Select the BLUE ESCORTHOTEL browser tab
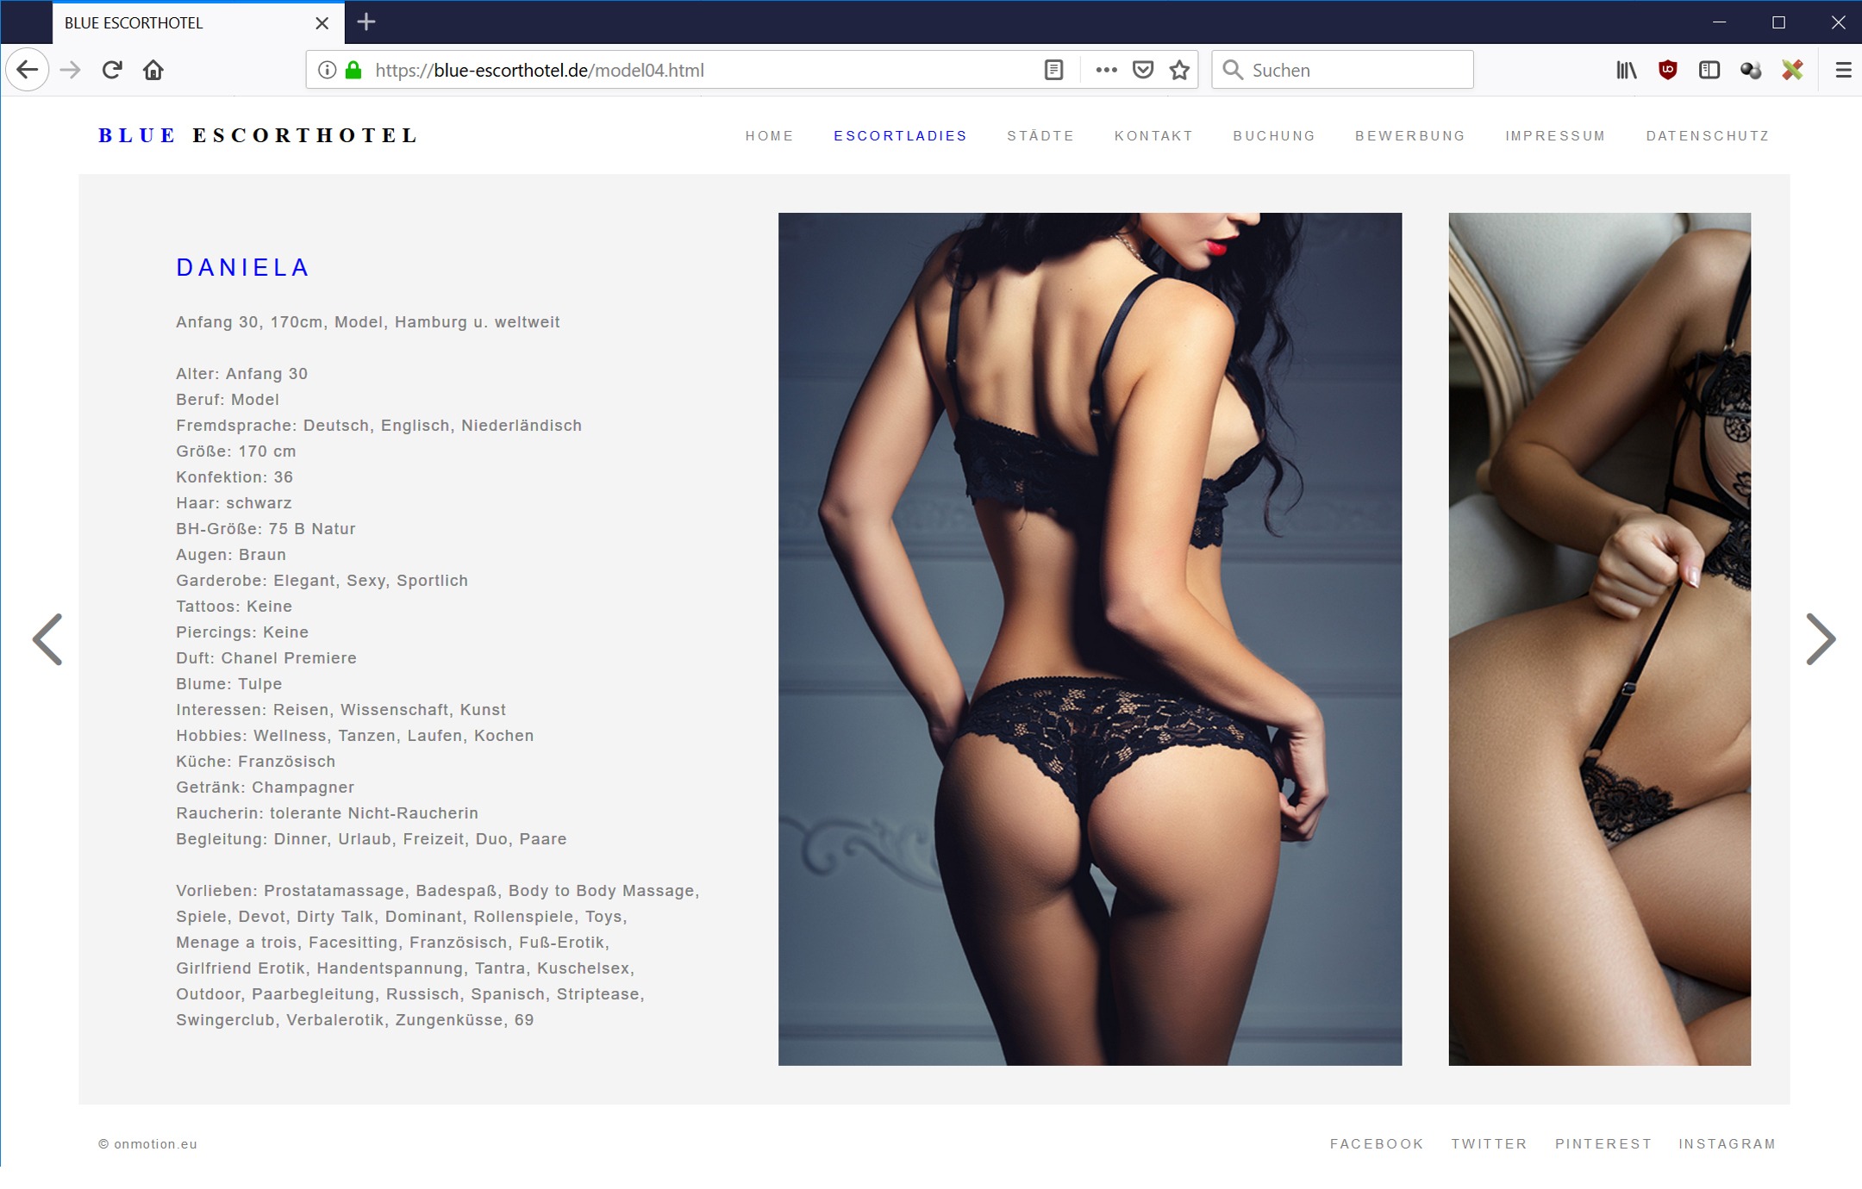This screenshot has height=1189, width=1862. [198, 23]
